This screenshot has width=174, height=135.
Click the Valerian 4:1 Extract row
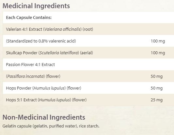pyautogui.click(x=88, y=29)
